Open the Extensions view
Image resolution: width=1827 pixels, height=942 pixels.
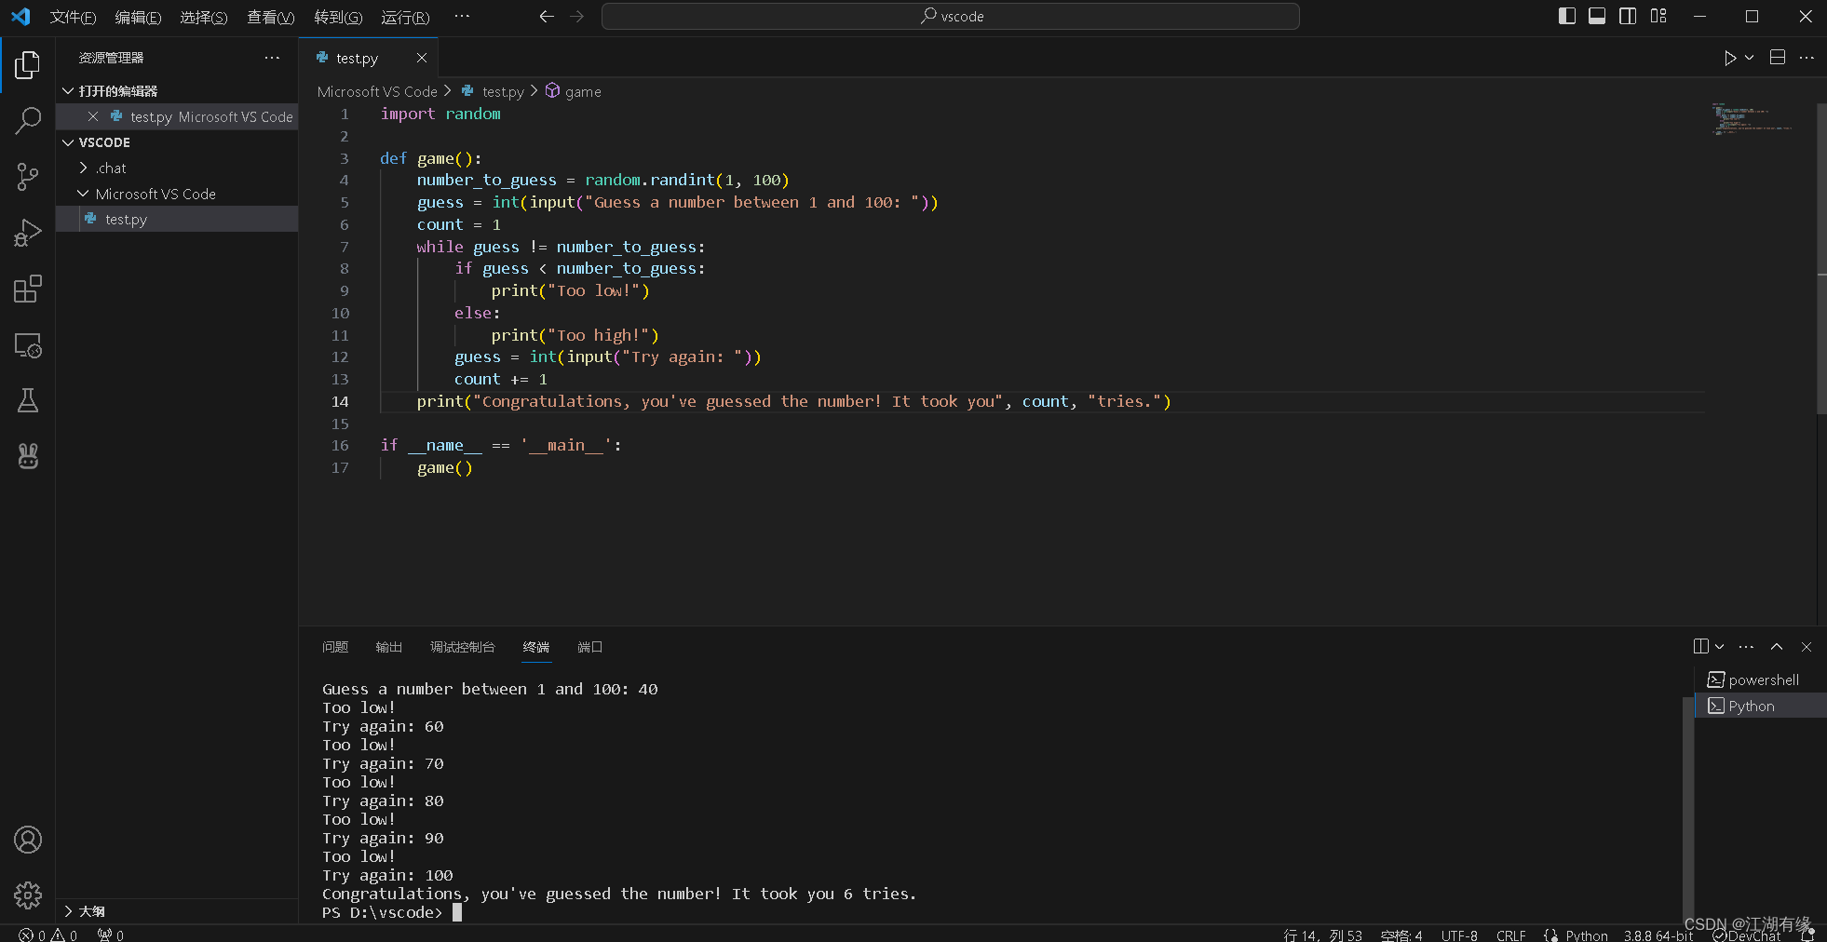point(28,289)
